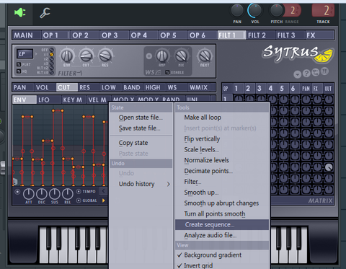Toggle the HQ filter switch
This screenshot has height=269, width=346.
[19, 71]
